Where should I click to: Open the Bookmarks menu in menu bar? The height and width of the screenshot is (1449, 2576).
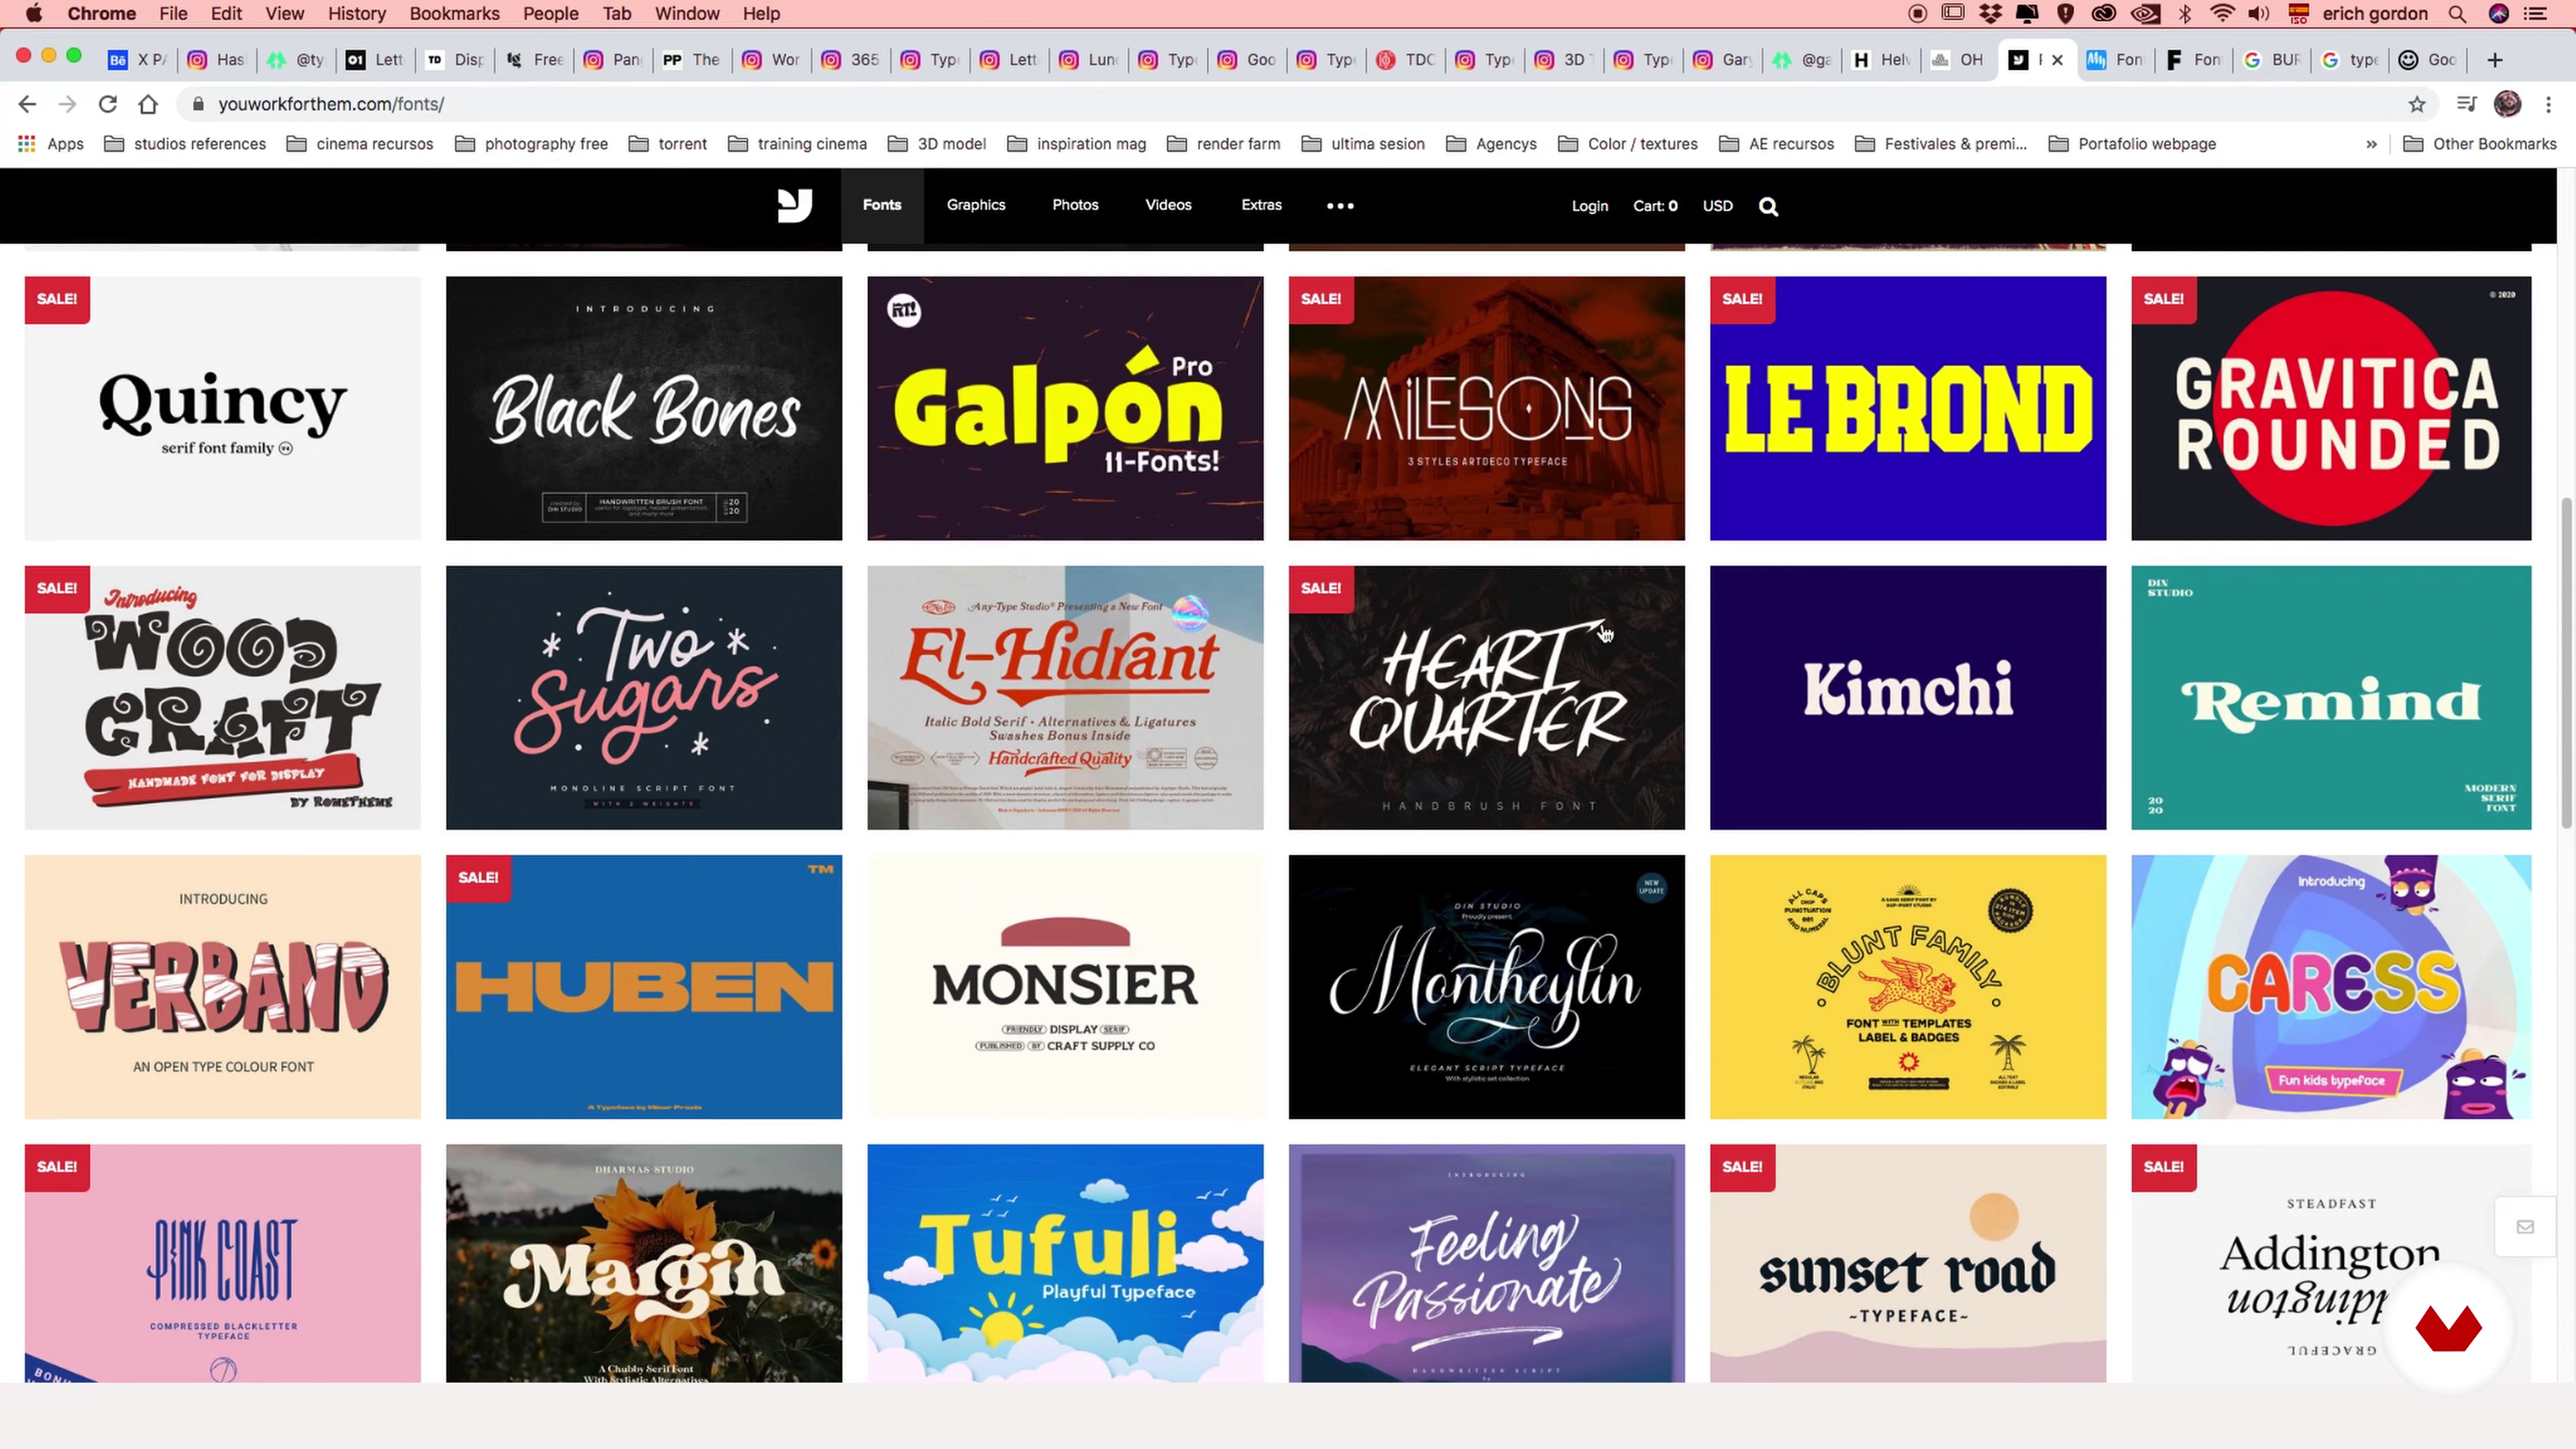454,13
